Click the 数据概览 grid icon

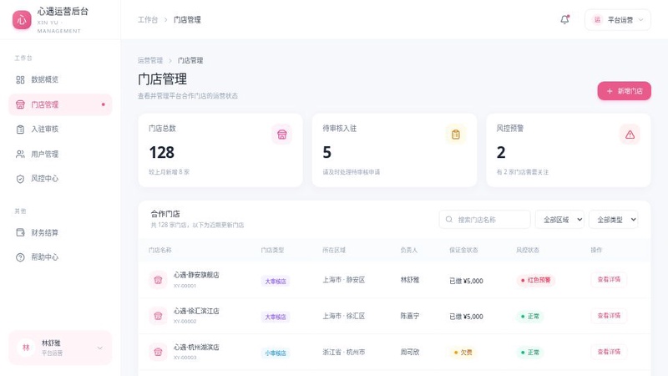[x=20, y=79]
